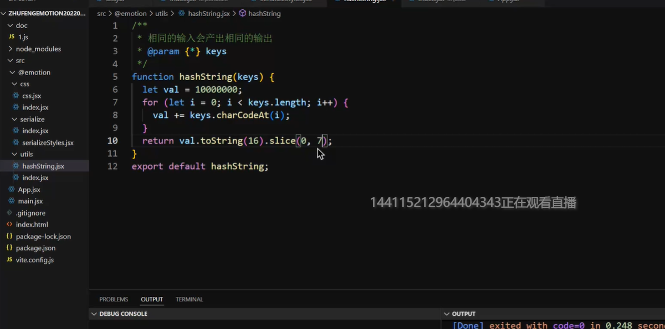Collapse the DEBUG CONSOLE section
Screen dimensions: 665x329
click(93, 314)
